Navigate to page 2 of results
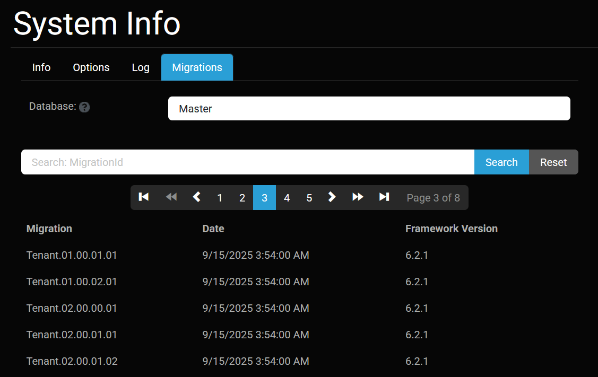598x377 pixels. (x=242, y=198)
